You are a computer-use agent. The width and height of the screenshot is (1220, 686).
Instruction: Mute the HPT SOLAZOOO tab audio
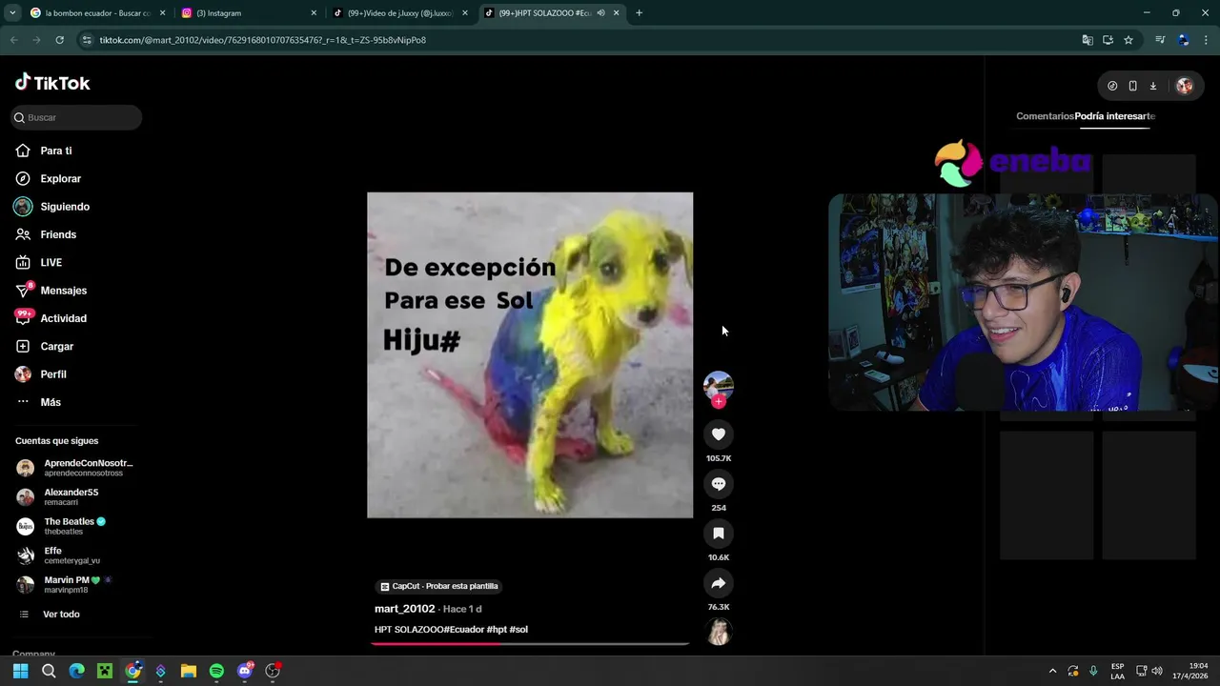600,13
